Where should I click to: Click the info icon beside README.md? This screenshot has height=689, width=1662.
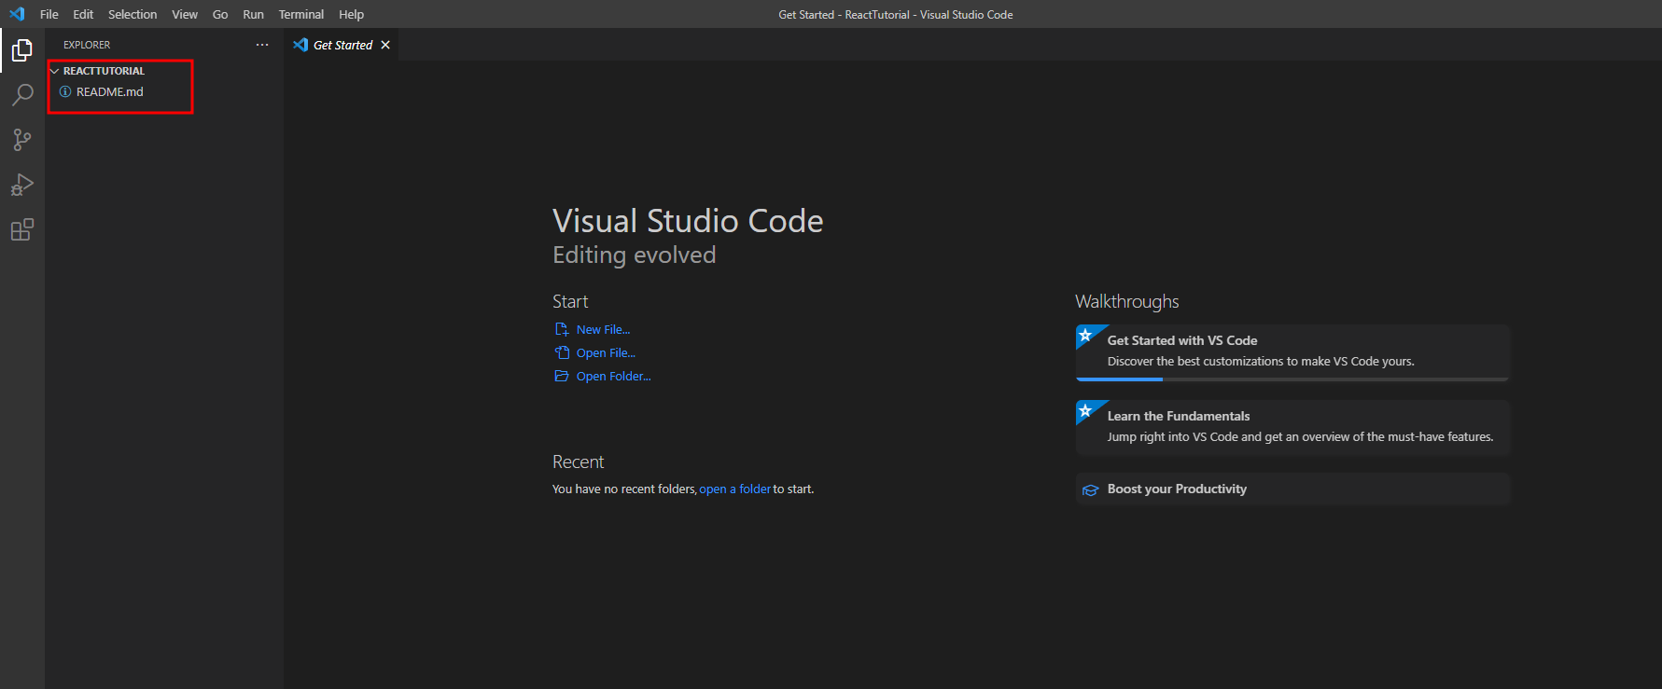[x=65, y=91]
